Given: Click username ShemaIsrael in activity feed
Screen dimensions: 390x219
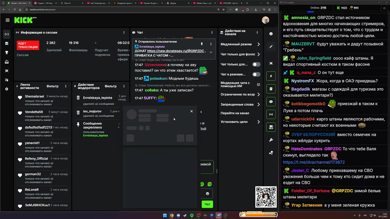Looking at the screenshot, I should tap(34, 96).
